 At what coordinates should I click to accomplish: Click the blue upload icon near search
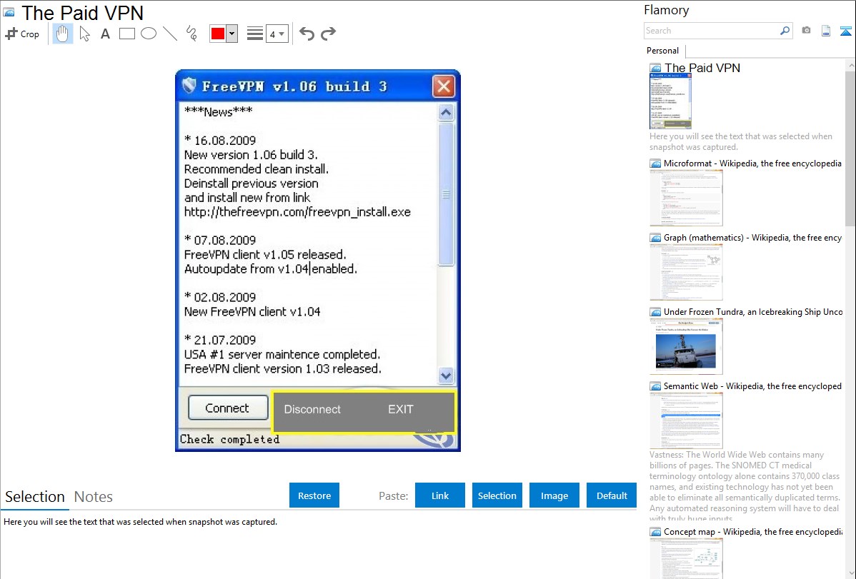(x=845, y=31)
